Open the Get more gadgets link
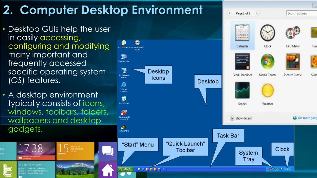 (x=305, y=118)
